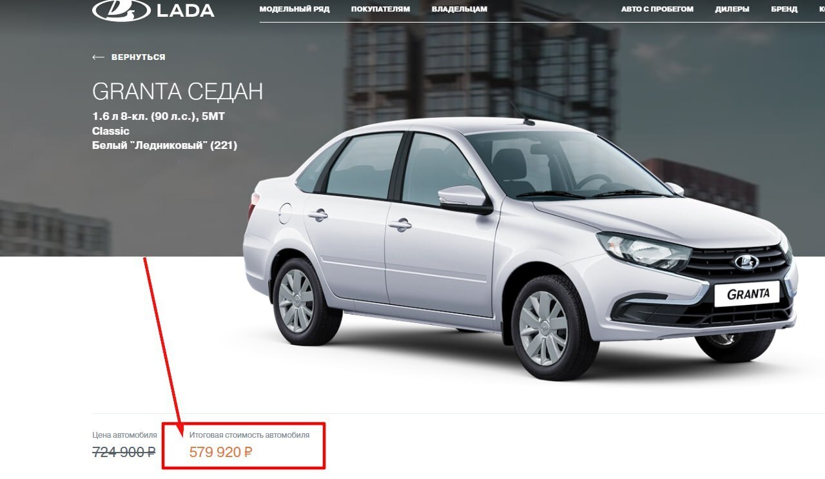Open the Модельный ряд menu
The width and height of the screenshot is (825, 479).
click(295, 10)
